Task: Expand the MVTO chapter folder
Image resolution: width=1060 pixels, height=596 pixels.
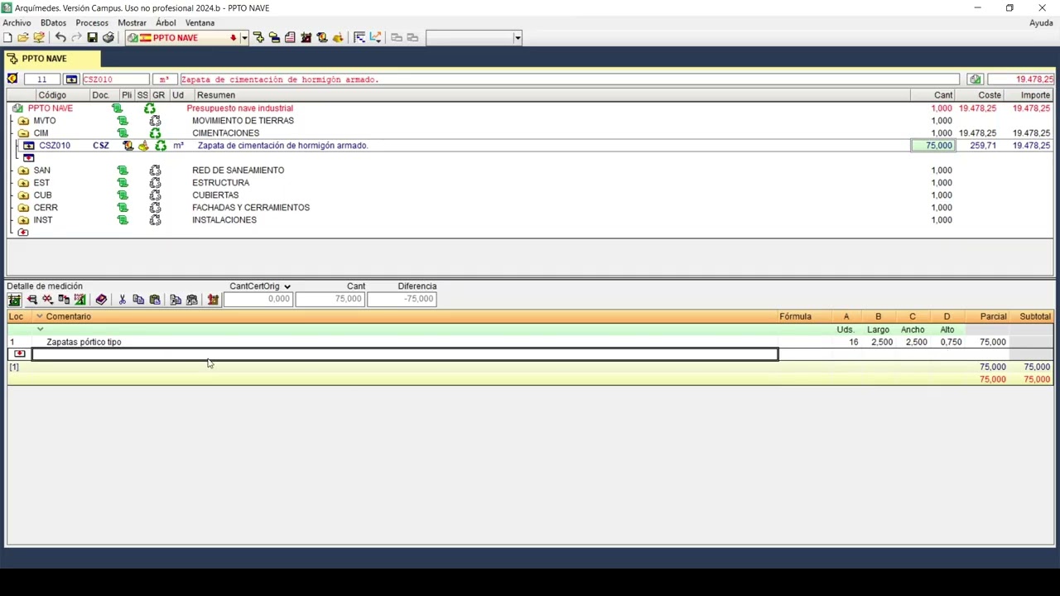Action: [x=23, y=121]
